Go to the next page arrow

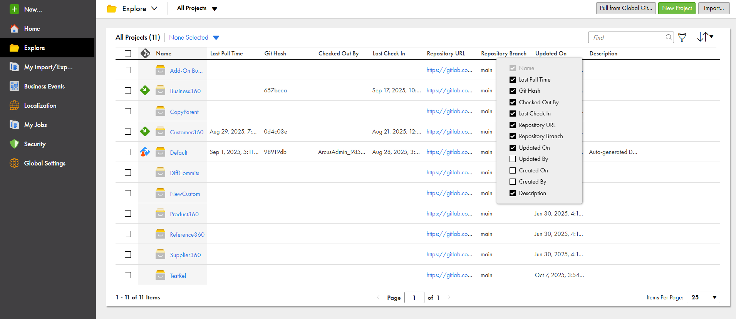click(x=449, y=297)
